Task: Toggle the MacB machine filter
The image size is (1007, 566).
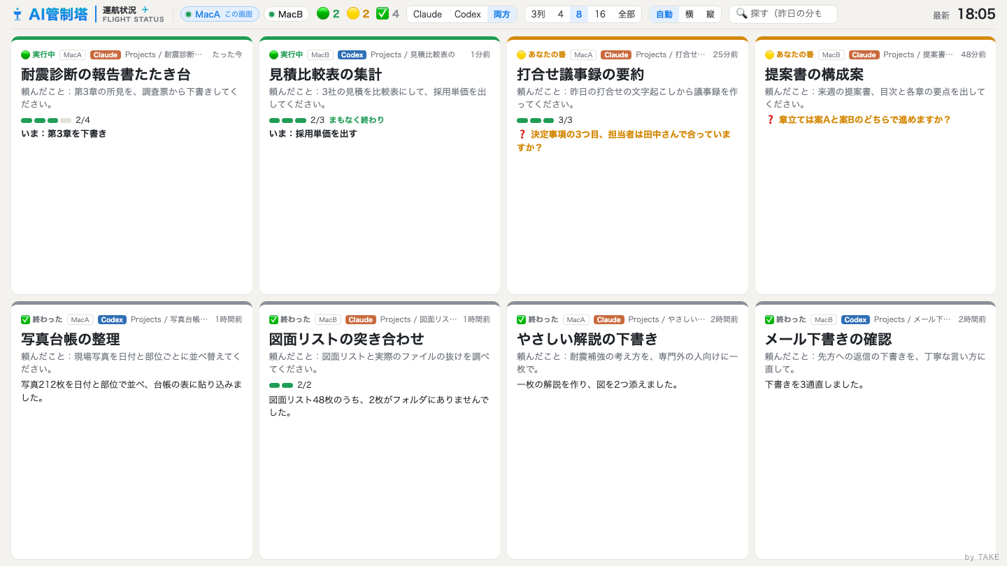Action: [287, 14]
